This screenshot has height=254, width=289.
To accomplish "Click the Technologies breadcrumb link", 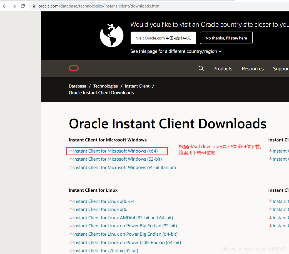I will (105, 86).
